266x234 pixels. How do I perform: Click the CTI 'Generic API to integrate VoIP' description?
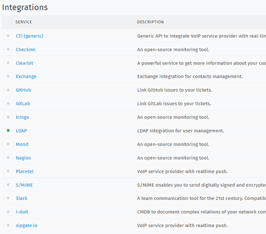[201, 36]
